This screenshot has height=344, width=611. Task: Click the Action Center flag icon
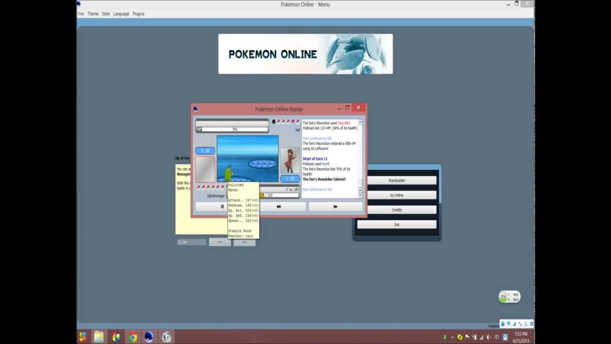pos(467,337)
